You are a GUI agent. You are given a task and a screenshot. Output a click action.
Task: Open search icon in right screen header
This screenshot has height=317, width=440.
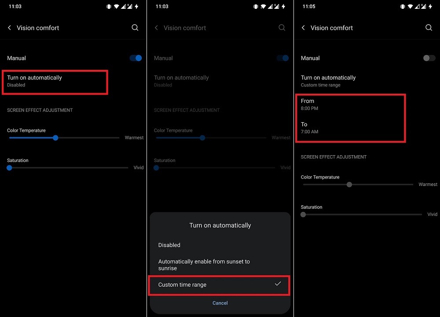point(429,27)
